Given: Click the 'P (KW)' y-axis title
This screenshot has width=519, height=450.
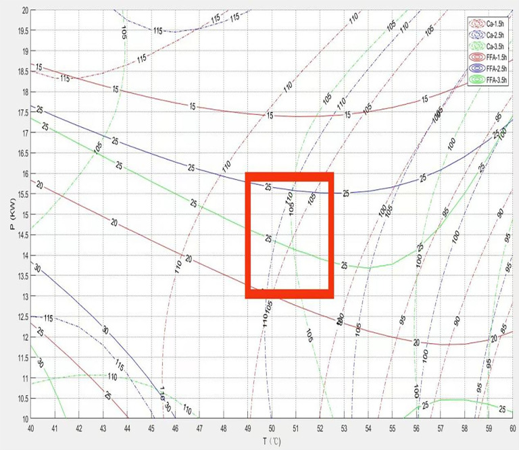Looking at the screenshot, I should (x=13, y=214).
